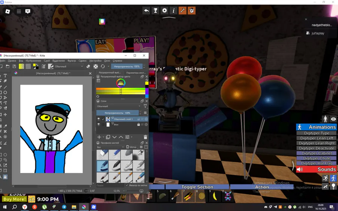Switch to Расширенный выб... tab

110,72
